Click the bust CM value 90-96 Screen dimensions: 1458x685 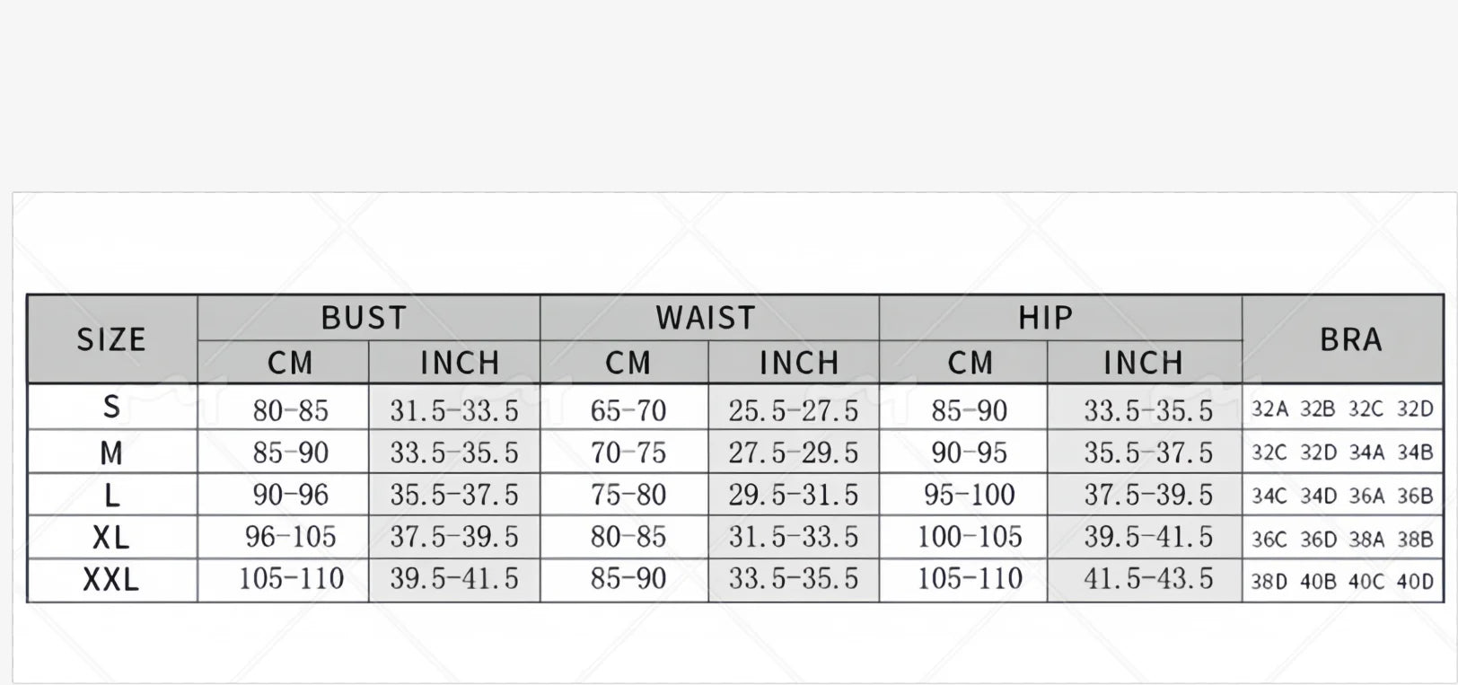coord(290,495)
